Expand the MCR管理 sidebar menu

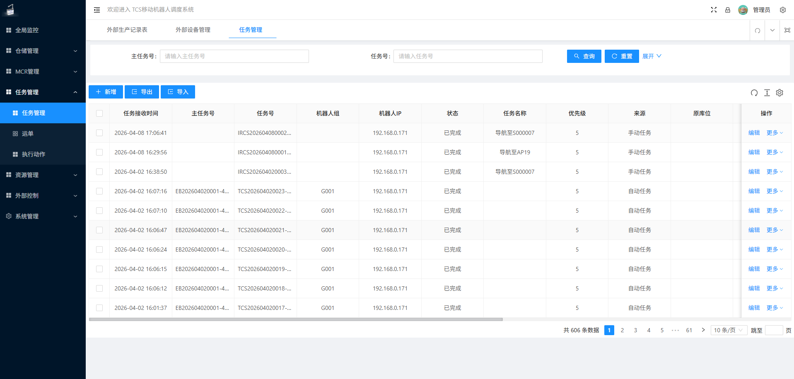pos(43,72)
